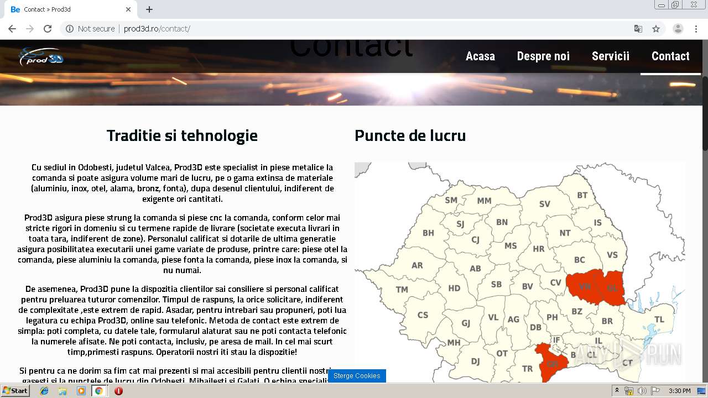Close the Contact » Prod3d tab
Viewport: 708px width, 398px height.
point(128,9)
